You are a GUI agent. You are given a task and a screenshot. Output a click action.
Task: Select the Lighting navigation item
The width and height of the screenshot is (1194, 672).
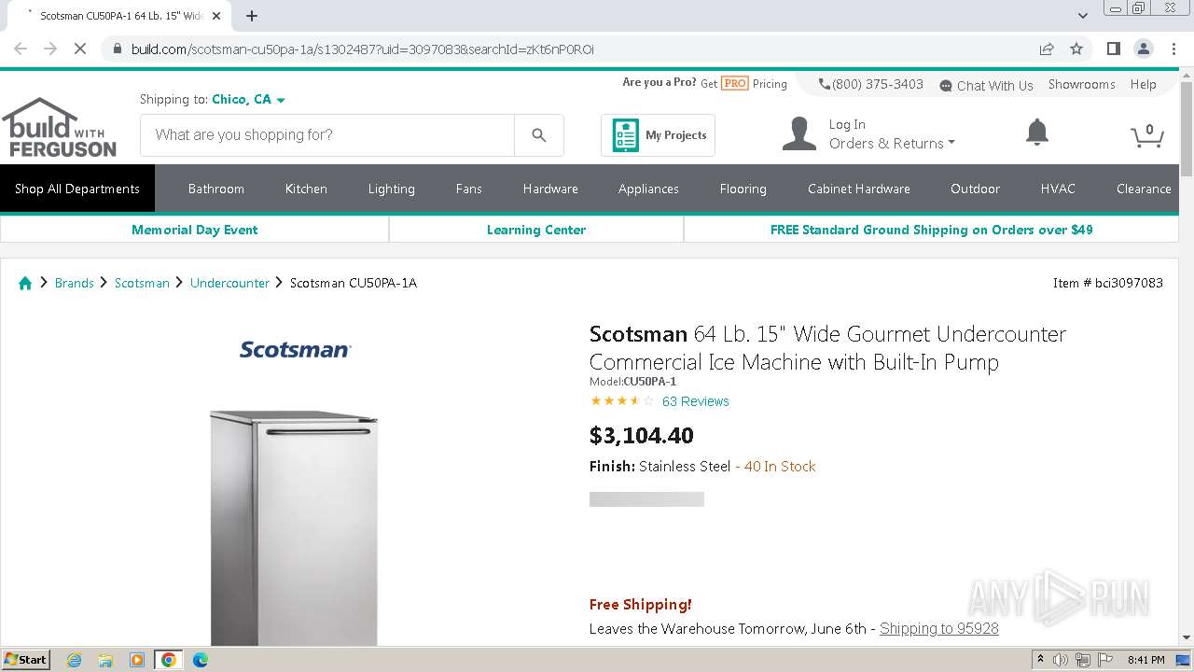(x=391, y=189)
